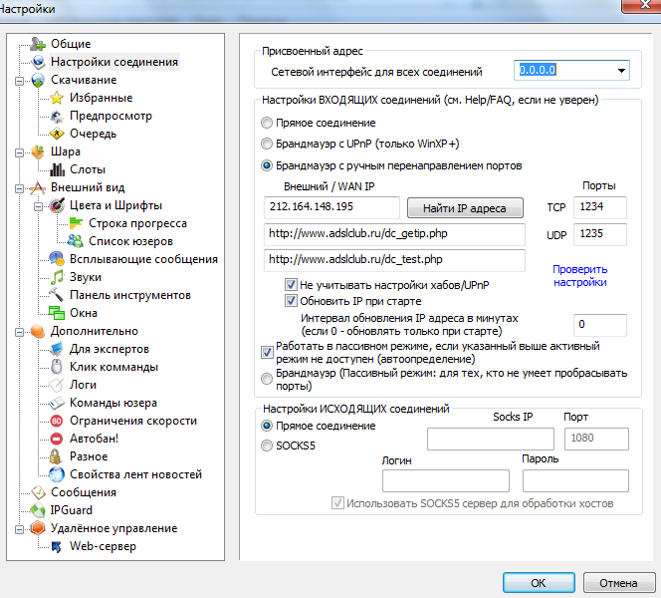The height and width of the screenshot is (598, 661).
Task: Toggle Не учитывать настройки хабов/UPnP checkbox
Action: pos(291,284)
